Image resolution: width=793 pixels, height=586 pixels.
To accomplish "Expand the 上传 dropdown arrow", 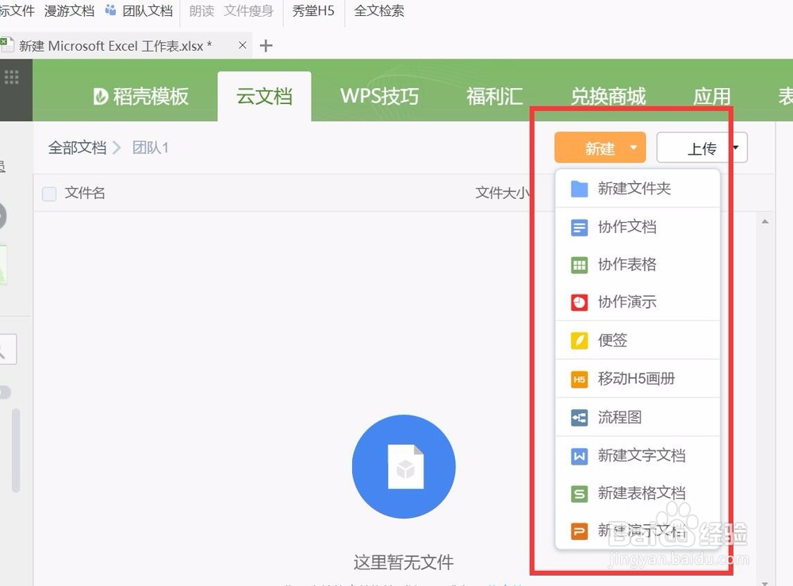I will coord(737,147).
